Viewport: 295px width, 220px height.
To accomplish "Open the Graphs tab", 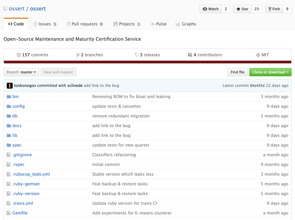I will point(186,24).
